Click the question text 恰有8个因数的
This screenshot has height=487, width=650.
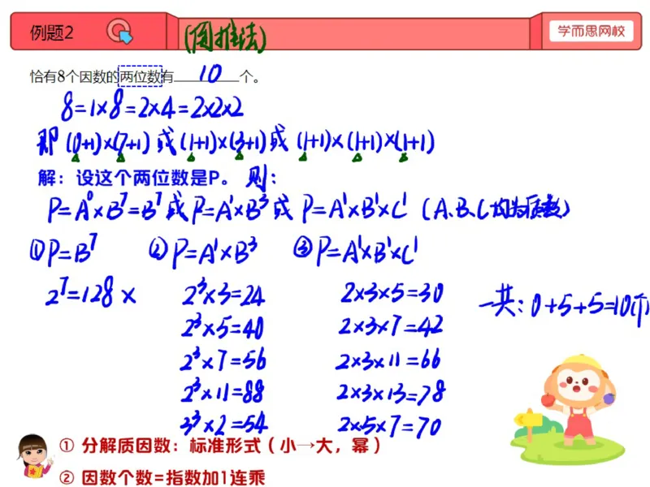pyautogui.click(x=74, y=76)
